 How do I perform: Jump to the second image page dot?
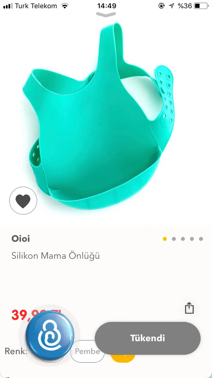[174, 239]
